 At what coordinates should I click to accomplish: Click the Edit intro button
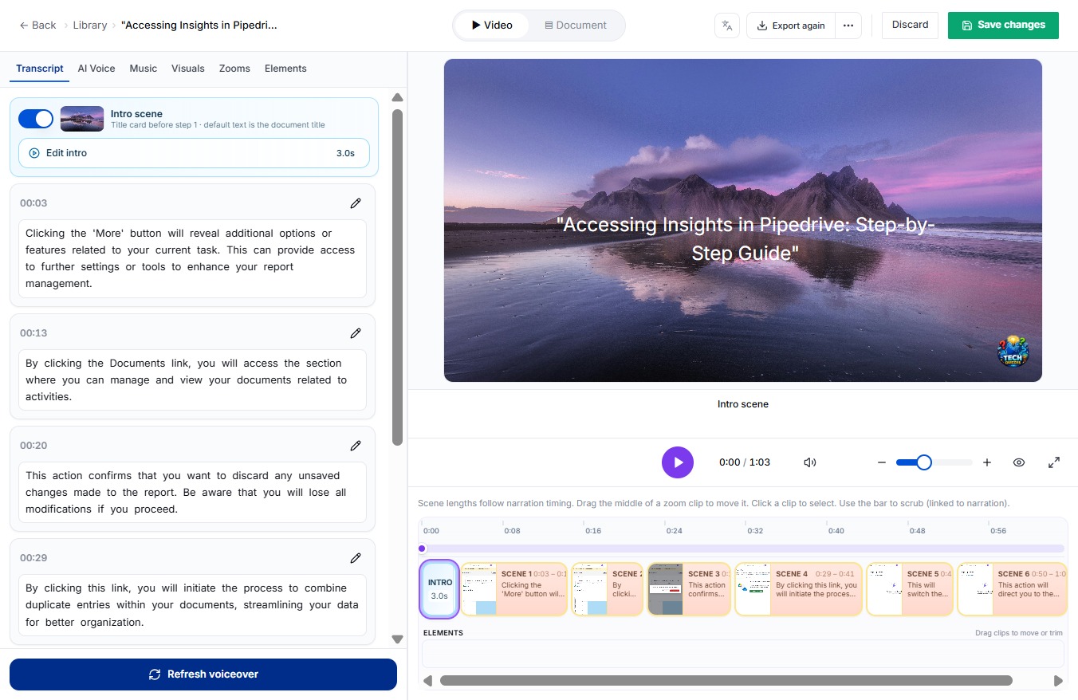(x=194, y=153)
